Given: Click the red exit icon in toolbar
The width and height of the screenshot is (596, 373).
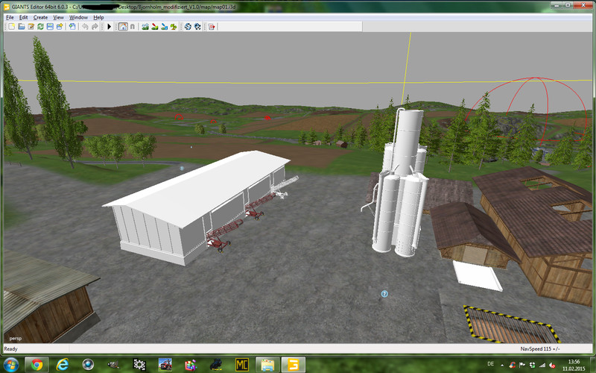Looking at the screenshot, I should [212, 27].
